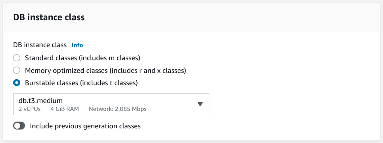Click the 4 GiB RAM detail in selector
383x143 pixels.
click(x=65, y=109)
